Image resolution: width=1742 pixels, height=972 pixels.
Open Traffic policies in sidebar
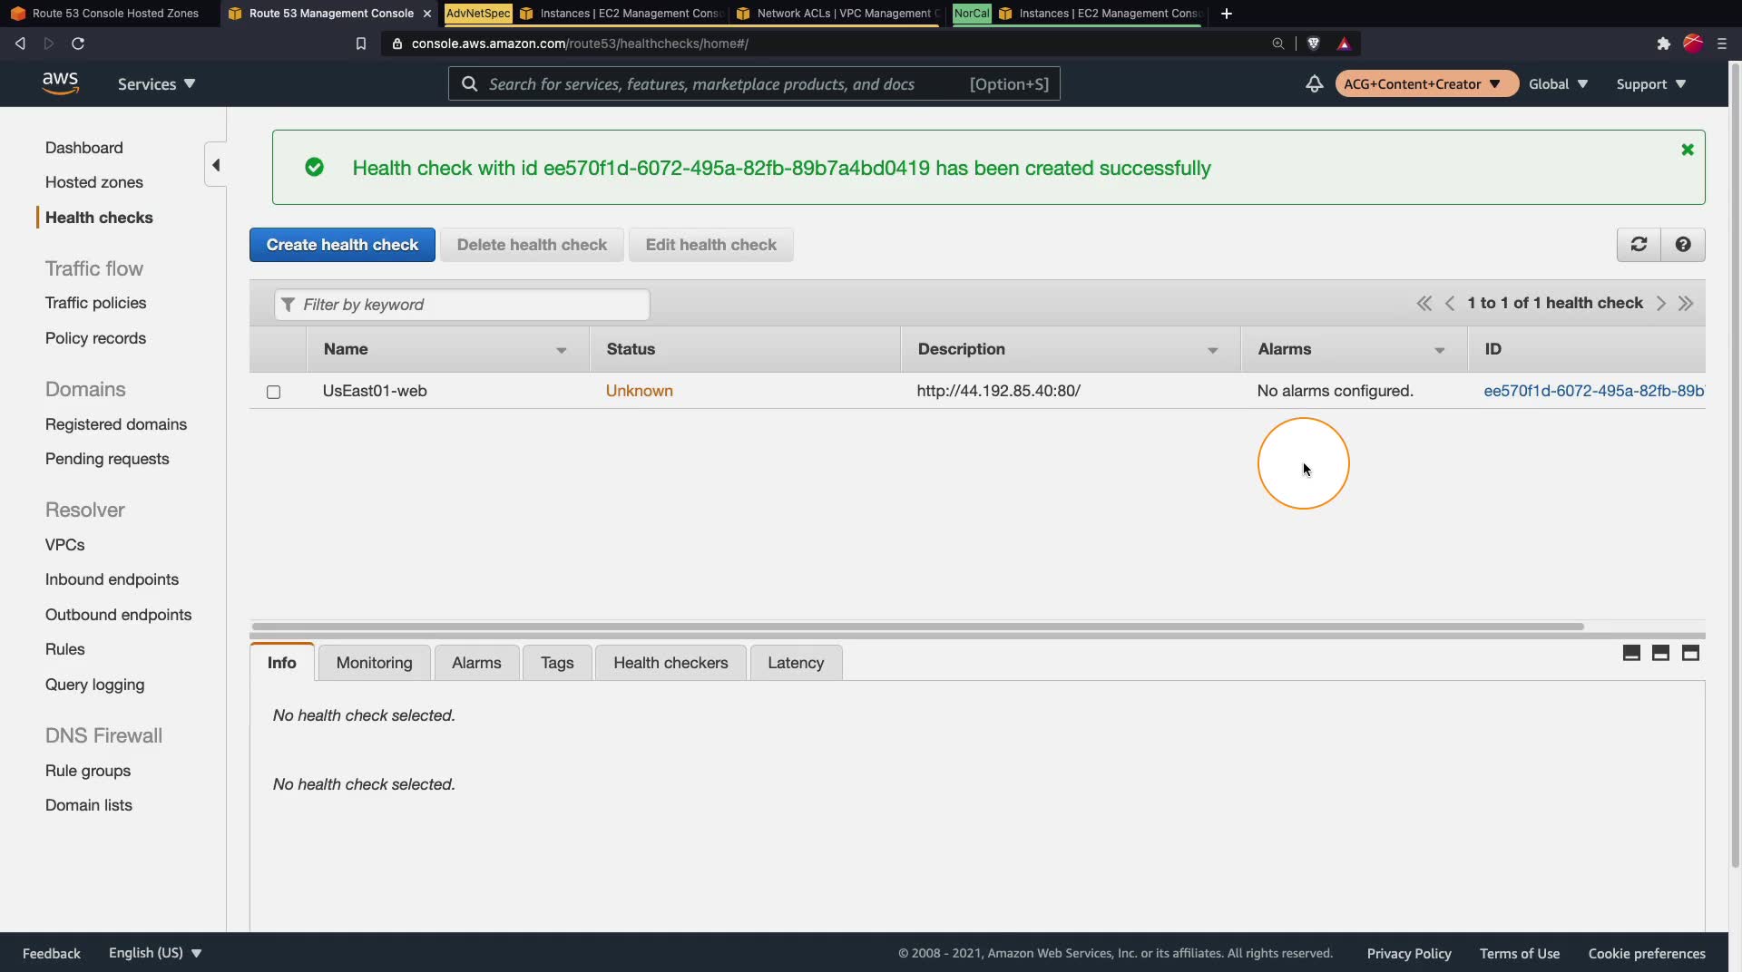(x=95, y=303)
